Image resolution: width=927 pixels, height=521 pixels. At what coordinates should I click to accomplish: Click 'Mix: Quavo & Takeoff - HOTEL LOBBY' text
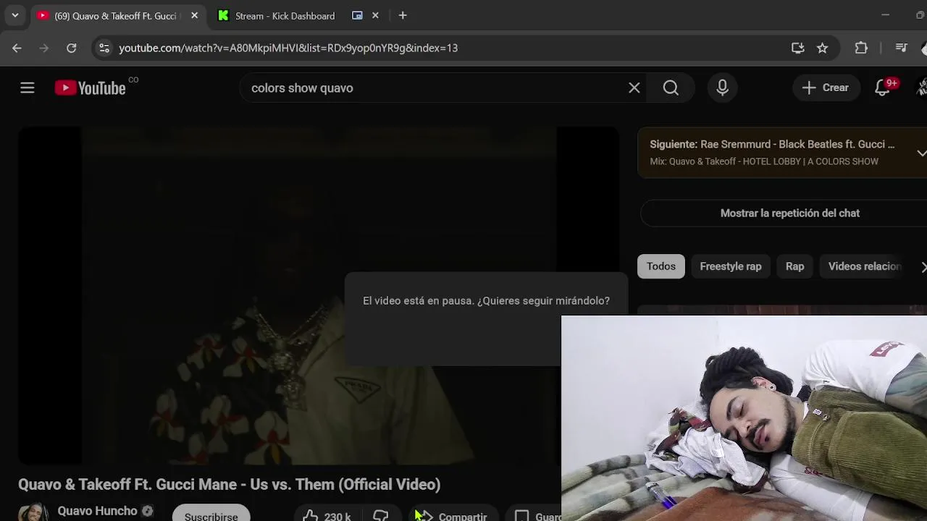click(764, 161)
